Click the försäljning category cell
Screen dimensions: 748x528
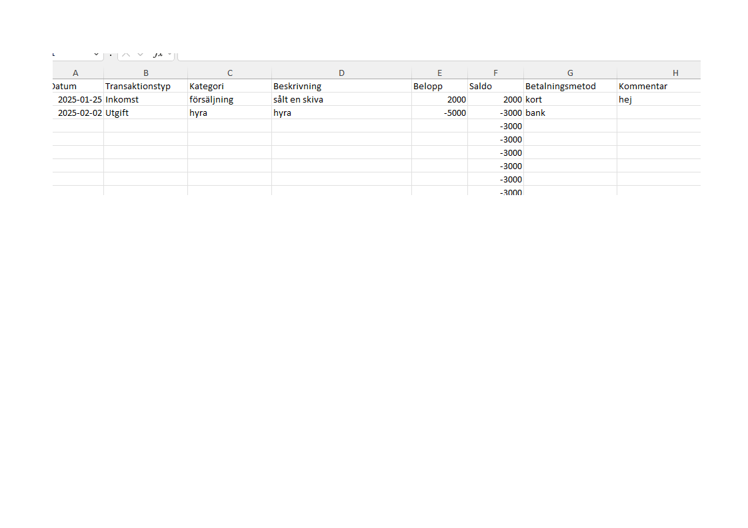(229, 100)
